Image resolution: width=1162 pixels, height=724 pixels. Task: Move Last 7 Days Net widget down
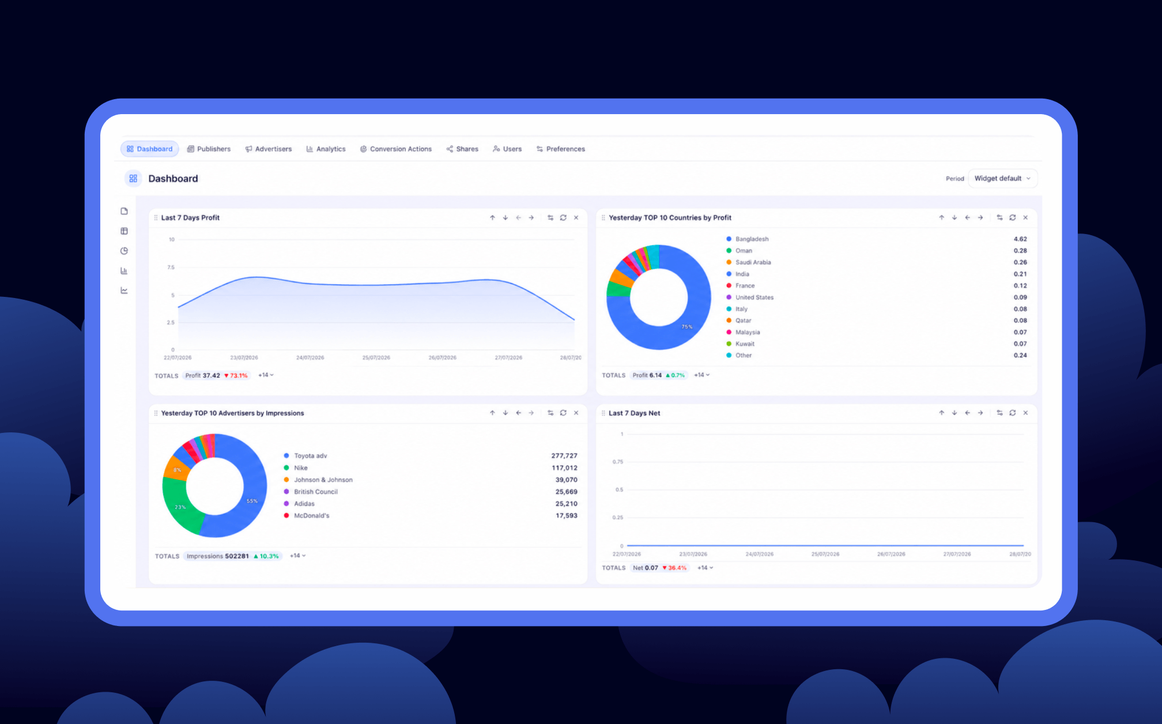(x=954, y=413)
